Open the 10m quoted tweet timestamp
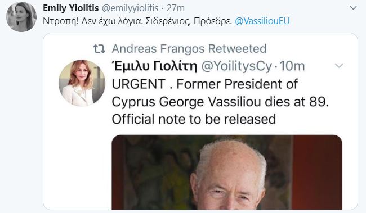This screenshot has height=213, width=366. 292,66
